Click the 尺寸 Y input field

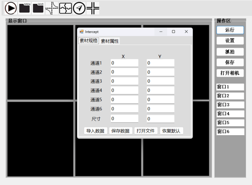(x=160, y=119)
